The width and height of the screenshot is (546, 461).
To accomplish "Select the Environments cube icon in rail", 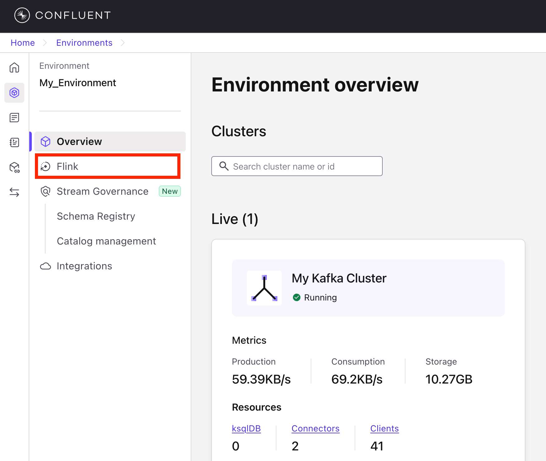I will click(14, 93).
